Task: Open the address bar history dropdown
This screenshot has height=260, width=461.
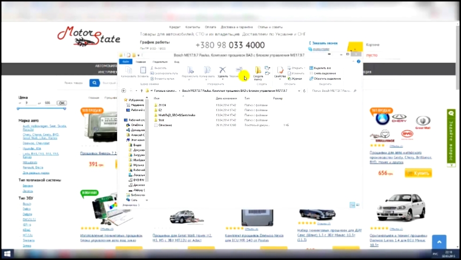Action: click(x=299, y=91)
